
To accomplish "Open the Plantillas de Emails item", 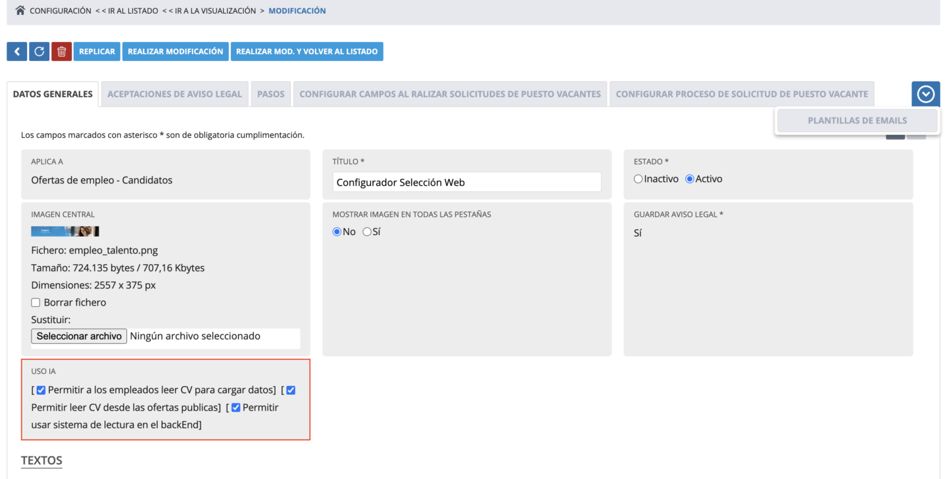I will point(857,120).
